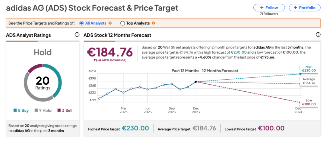The image size is (326, 144).
Task: Click the Portfolio button
Action: click(304, 8)
